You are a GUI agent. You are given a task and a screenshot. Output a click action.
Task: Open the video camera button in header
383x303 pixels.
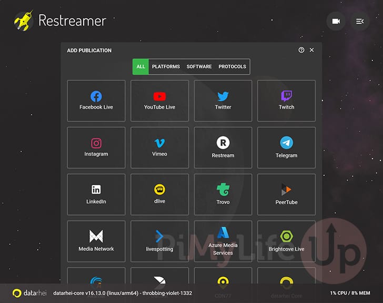(x=336, y=21)
